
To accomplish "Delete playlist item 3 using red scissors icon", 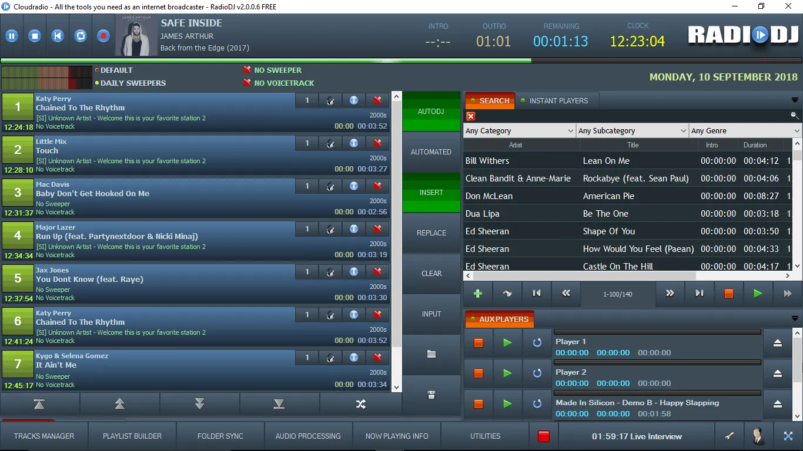I will tap(377, 186).
